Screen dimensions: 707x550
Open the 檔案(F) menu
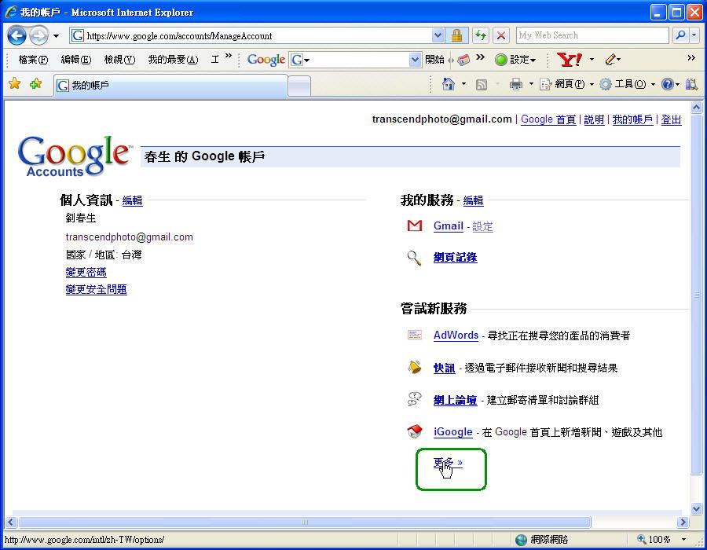[33, 60]
